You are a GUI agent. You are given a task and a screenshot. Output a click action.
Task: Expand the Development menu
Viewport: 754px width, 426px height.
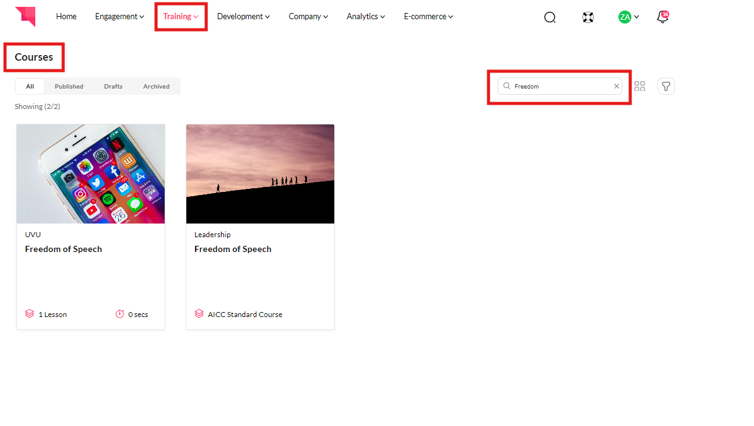click(x=243, y=17)
